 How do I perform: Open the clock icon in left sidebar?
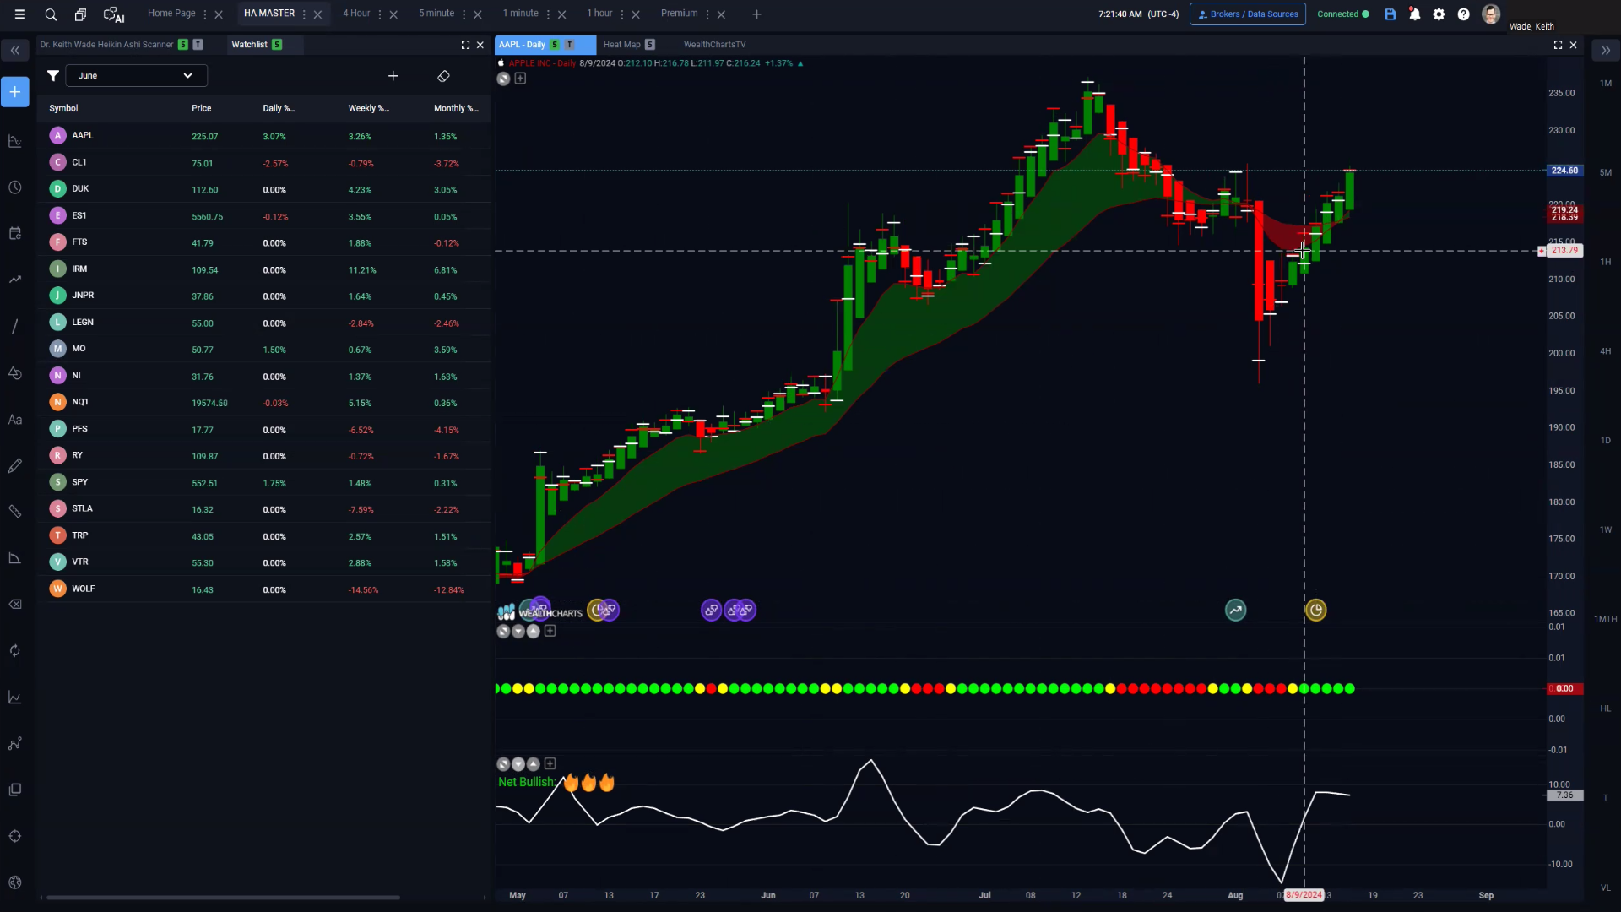pyautogui.click(x=15, y=187)
